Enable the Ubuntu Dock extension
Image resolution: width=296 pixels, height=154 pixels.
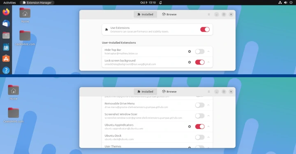(x=200, y=137)
